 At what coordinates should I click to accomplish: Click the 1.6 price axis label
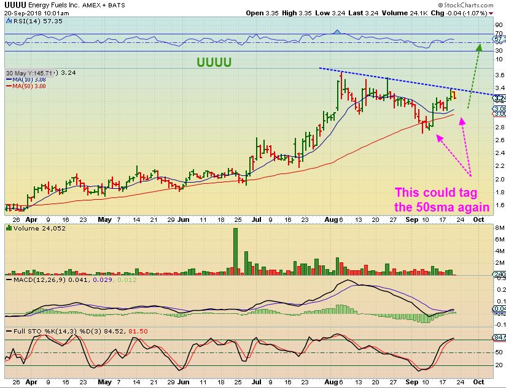500,205
